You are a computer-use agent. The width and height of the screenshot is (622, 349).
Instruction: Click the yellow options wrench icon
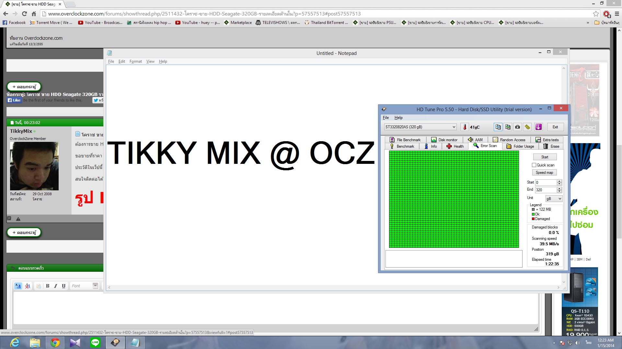pyautogui.click(x=527, y=127)
